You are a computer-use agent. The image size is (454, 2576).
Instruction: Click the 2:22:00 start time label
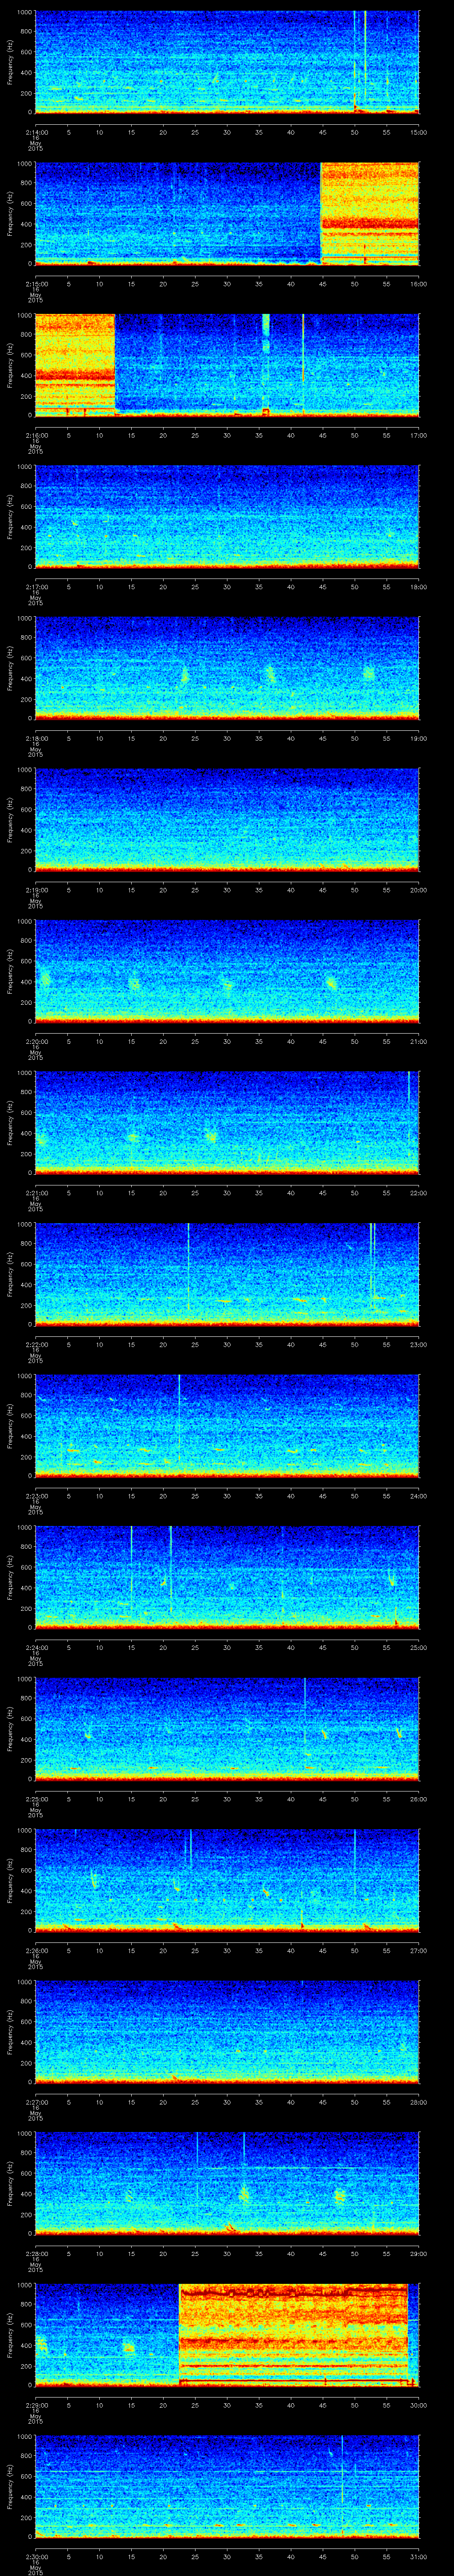[36, 1344]
